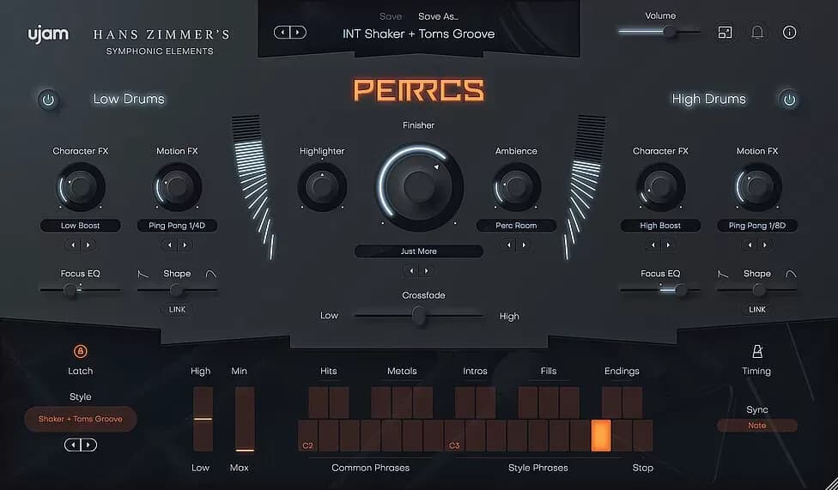Click Low Drums short decay shape icon
Image resolution: width=838 pixels, height=490 pixels.
click(143, 274)
